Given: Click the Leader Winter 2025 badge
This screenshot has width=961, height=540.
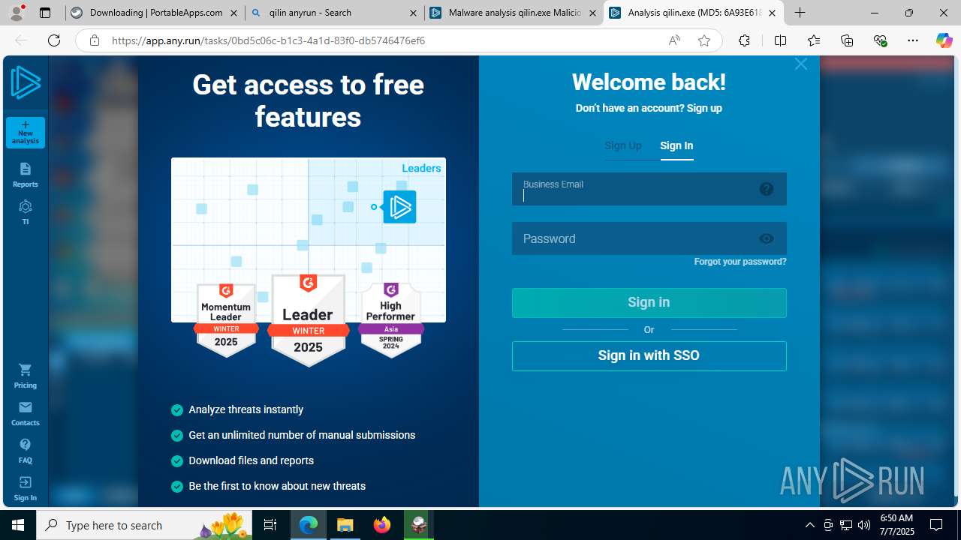Looking at the screenshot, I should [309, 320].
